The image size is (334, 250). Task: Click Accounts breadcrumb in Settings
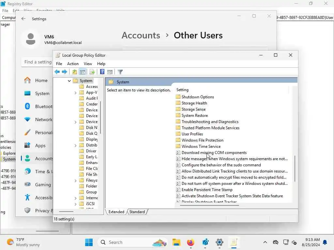click(141, 35)
